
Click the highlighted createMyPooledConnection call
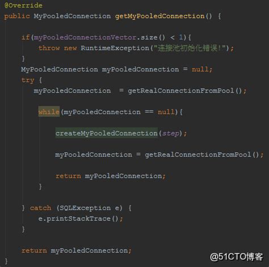(106, 133)
